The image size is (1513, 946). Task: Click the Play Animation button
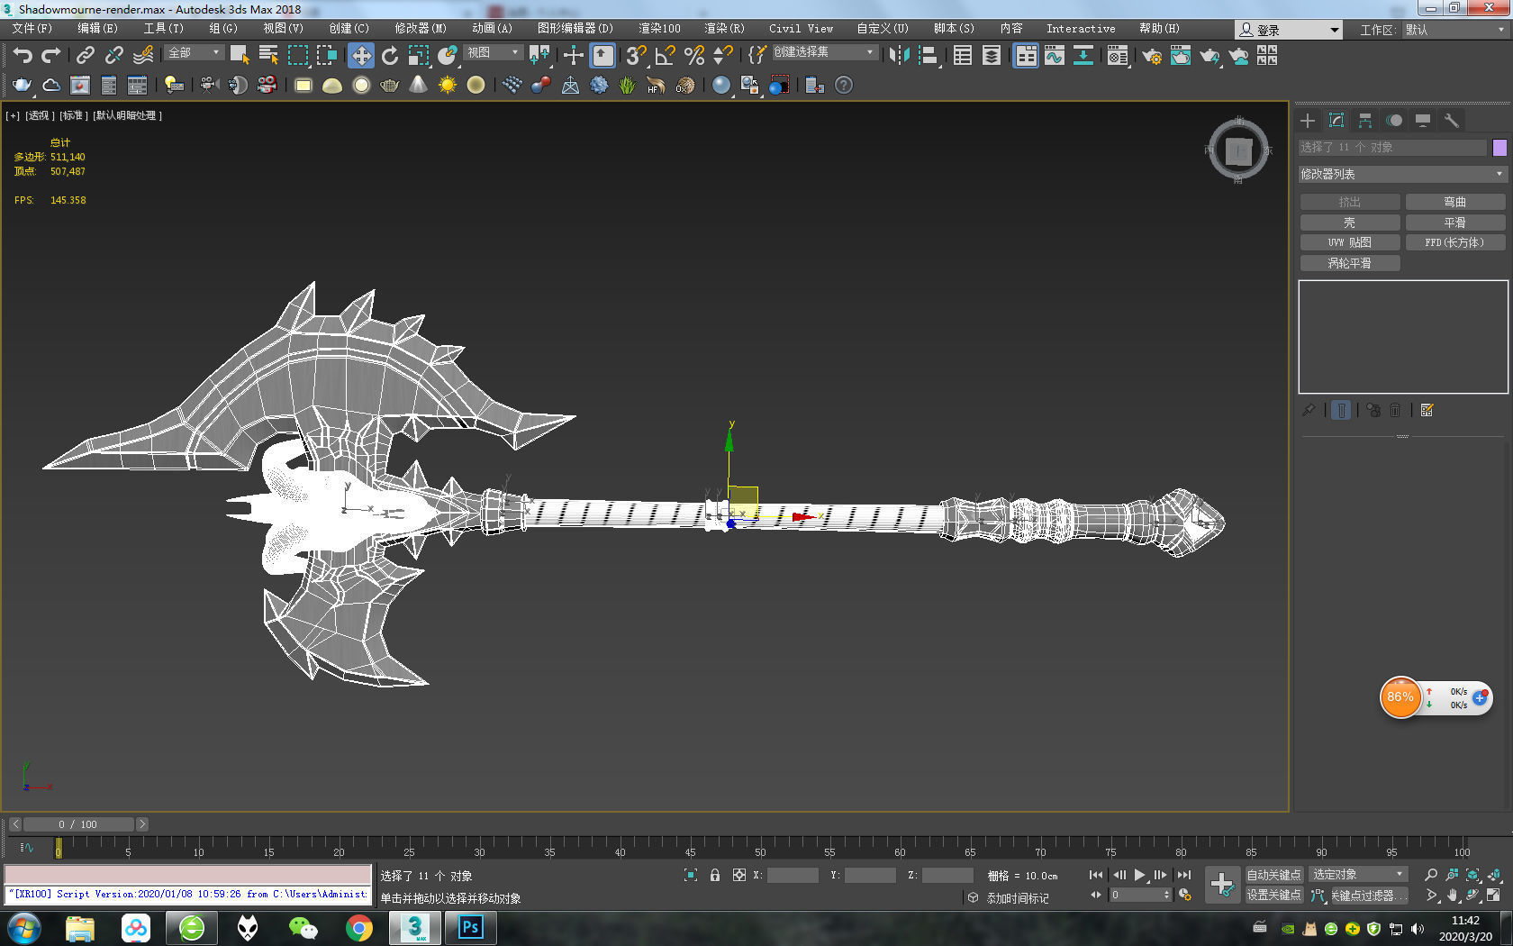click(1139, 875)
